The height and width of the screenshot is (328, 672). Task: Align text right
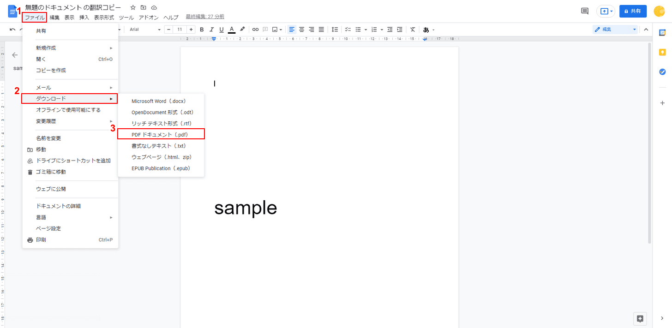(x=312, y=30)
